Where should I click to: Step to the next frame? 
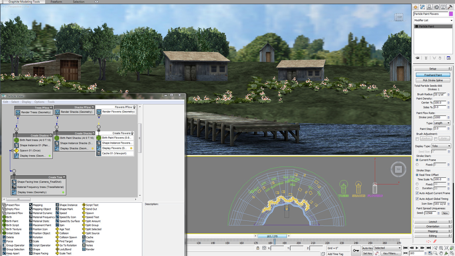coord(422,248)
